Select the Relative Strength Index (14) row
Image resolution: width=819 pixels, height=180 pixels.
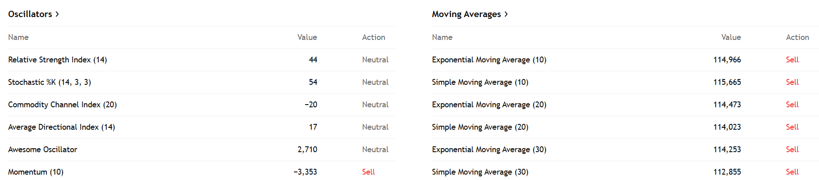coord(202,60)
